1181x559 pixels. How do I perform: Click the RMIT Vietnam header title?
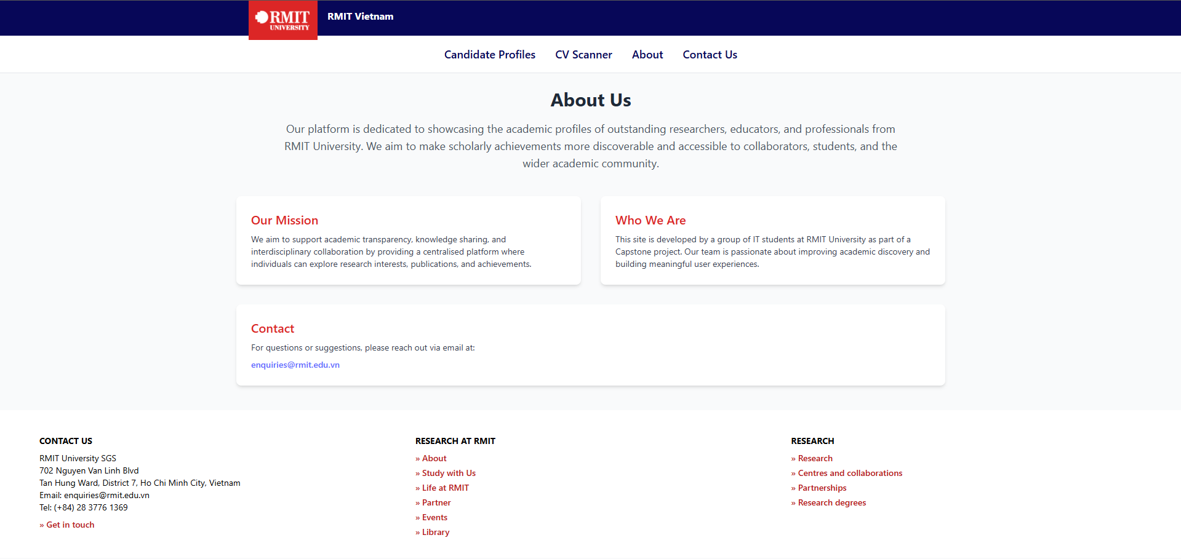tap(360, 17)
